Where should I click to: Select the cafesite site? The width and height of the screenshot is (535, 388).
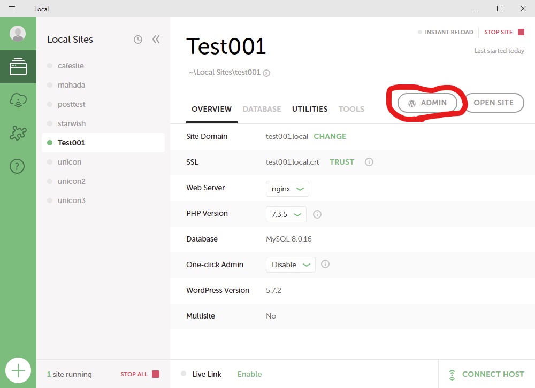click(103, 66)
